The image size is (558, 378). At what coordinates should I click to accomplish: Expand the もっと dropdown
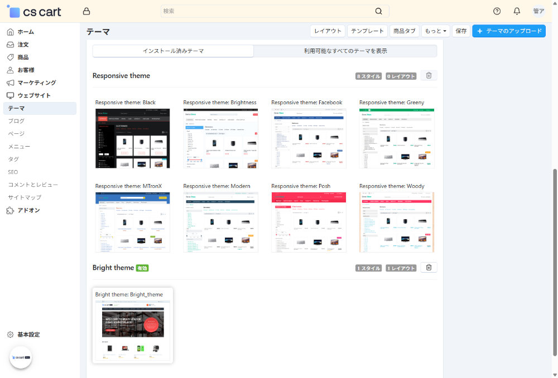coord(436,31)
